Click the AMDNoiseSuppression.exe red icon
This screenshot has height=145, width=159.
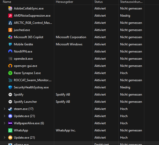[10, 16]
